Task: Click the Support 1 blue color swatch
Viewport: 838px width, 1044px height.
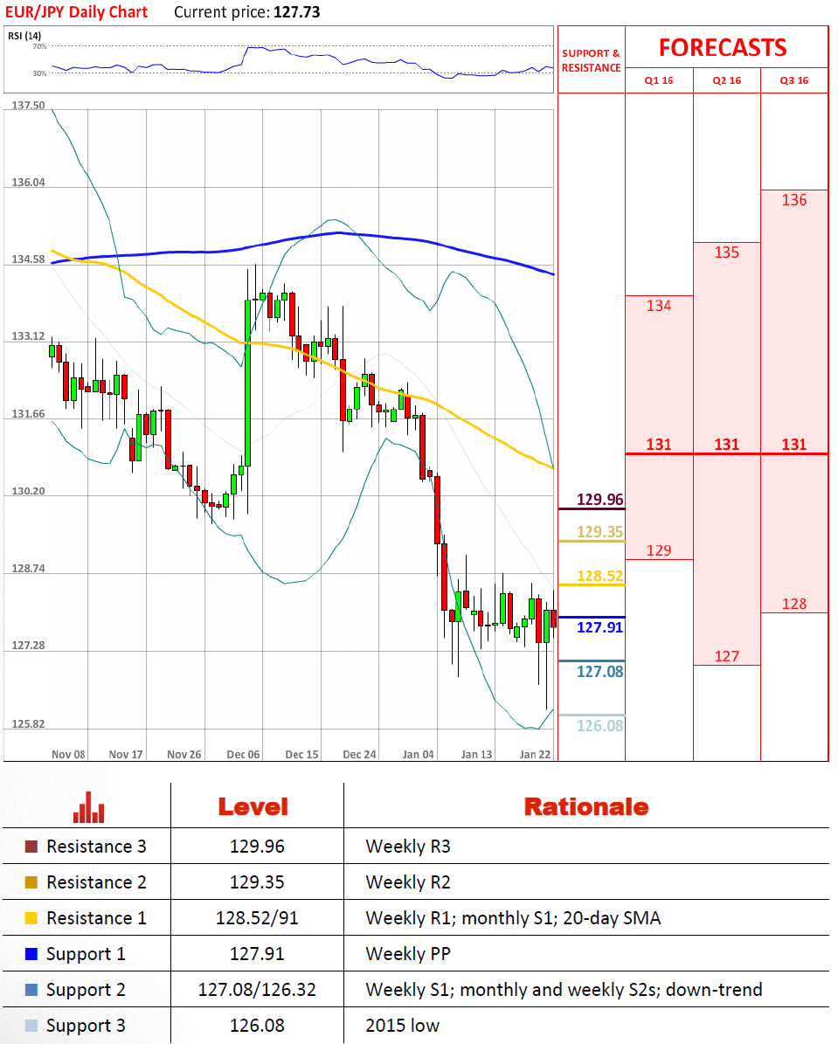Action: 31,954
